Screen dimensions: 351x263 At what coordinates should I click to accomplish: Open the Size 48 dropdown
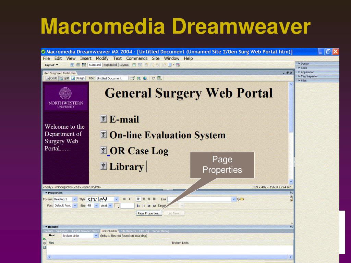click(x=96, y=205)
